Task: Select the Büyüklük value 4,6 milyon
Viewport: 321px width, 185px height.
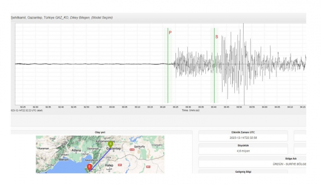Action: coord(243,151)
